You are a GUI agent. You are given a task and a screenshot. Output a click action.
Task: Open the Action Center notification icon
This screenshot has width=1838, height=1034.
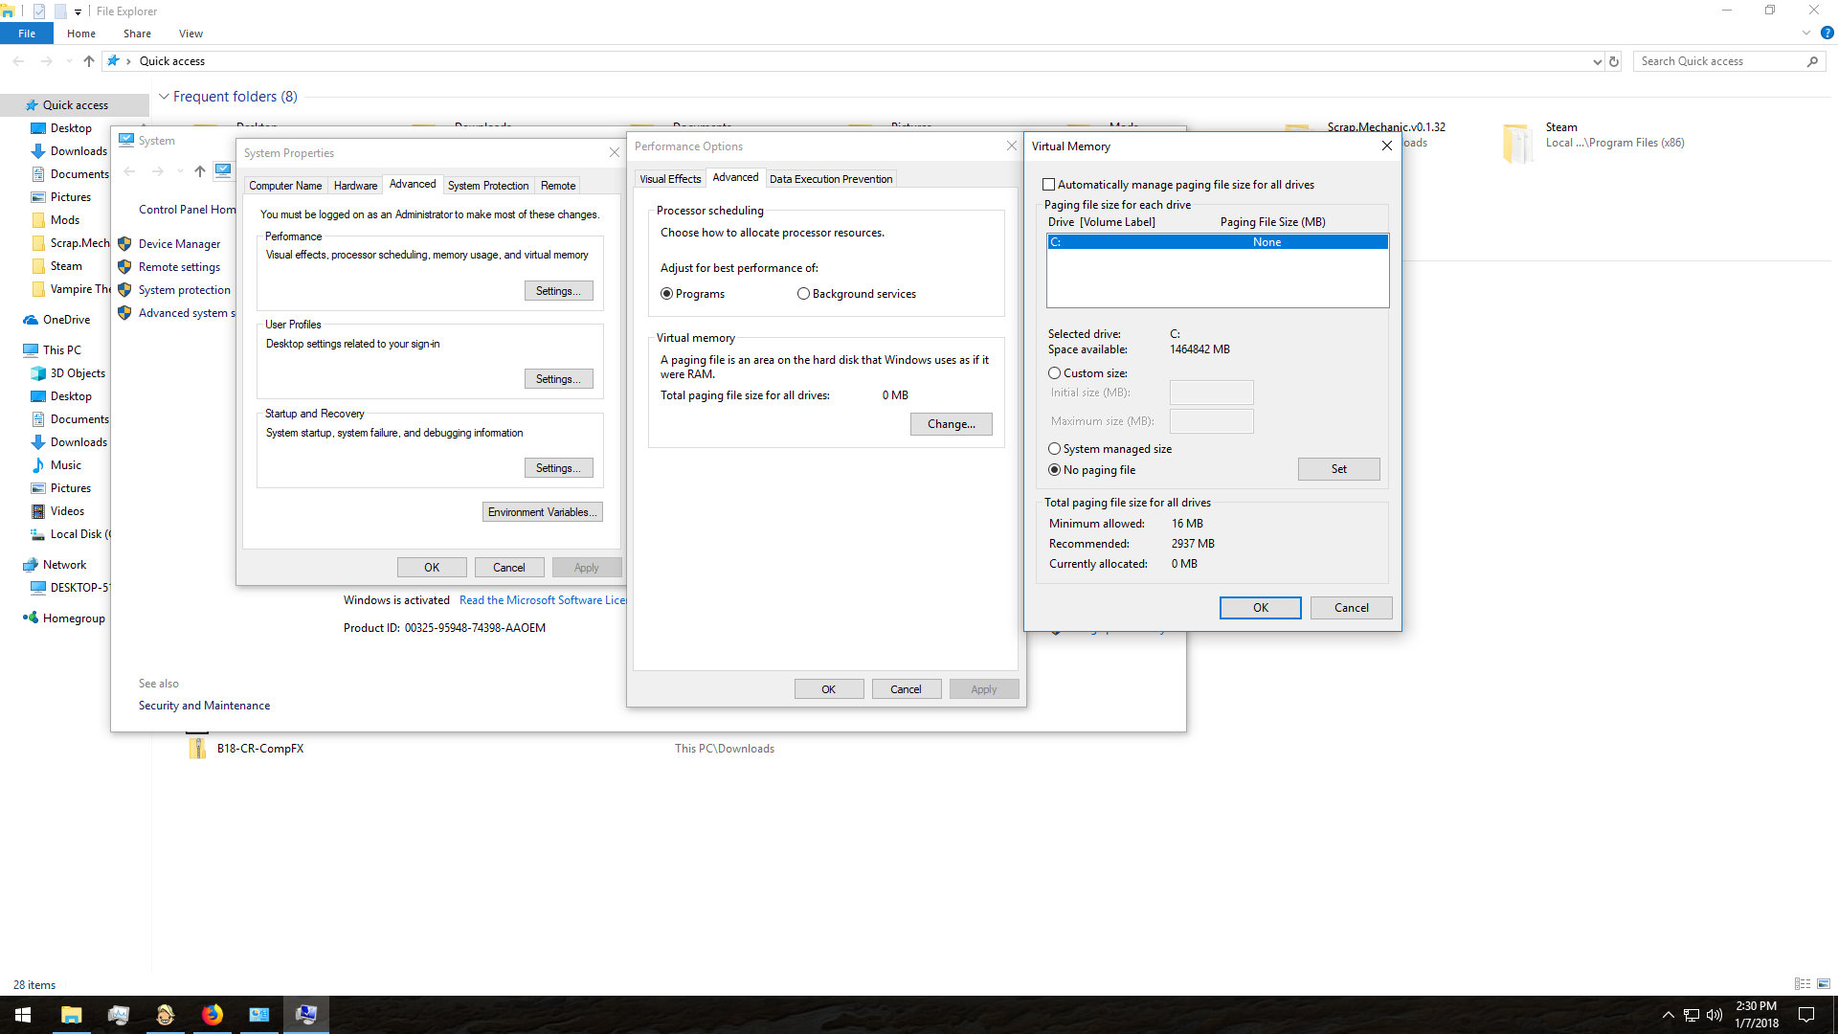pyautogui.click(x=1805, y=1015)
